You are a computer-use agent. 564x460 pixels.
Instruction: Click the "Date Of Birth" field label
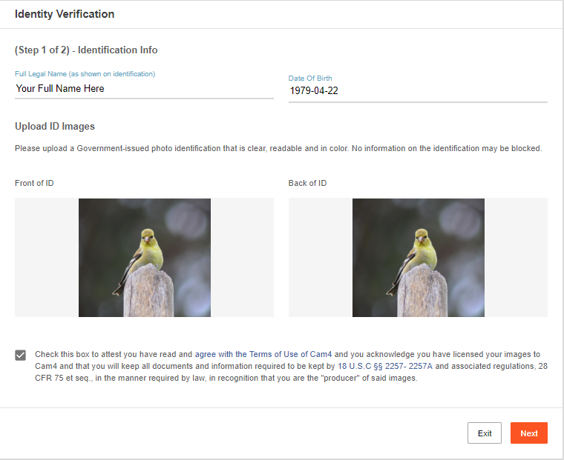(311, 78)
